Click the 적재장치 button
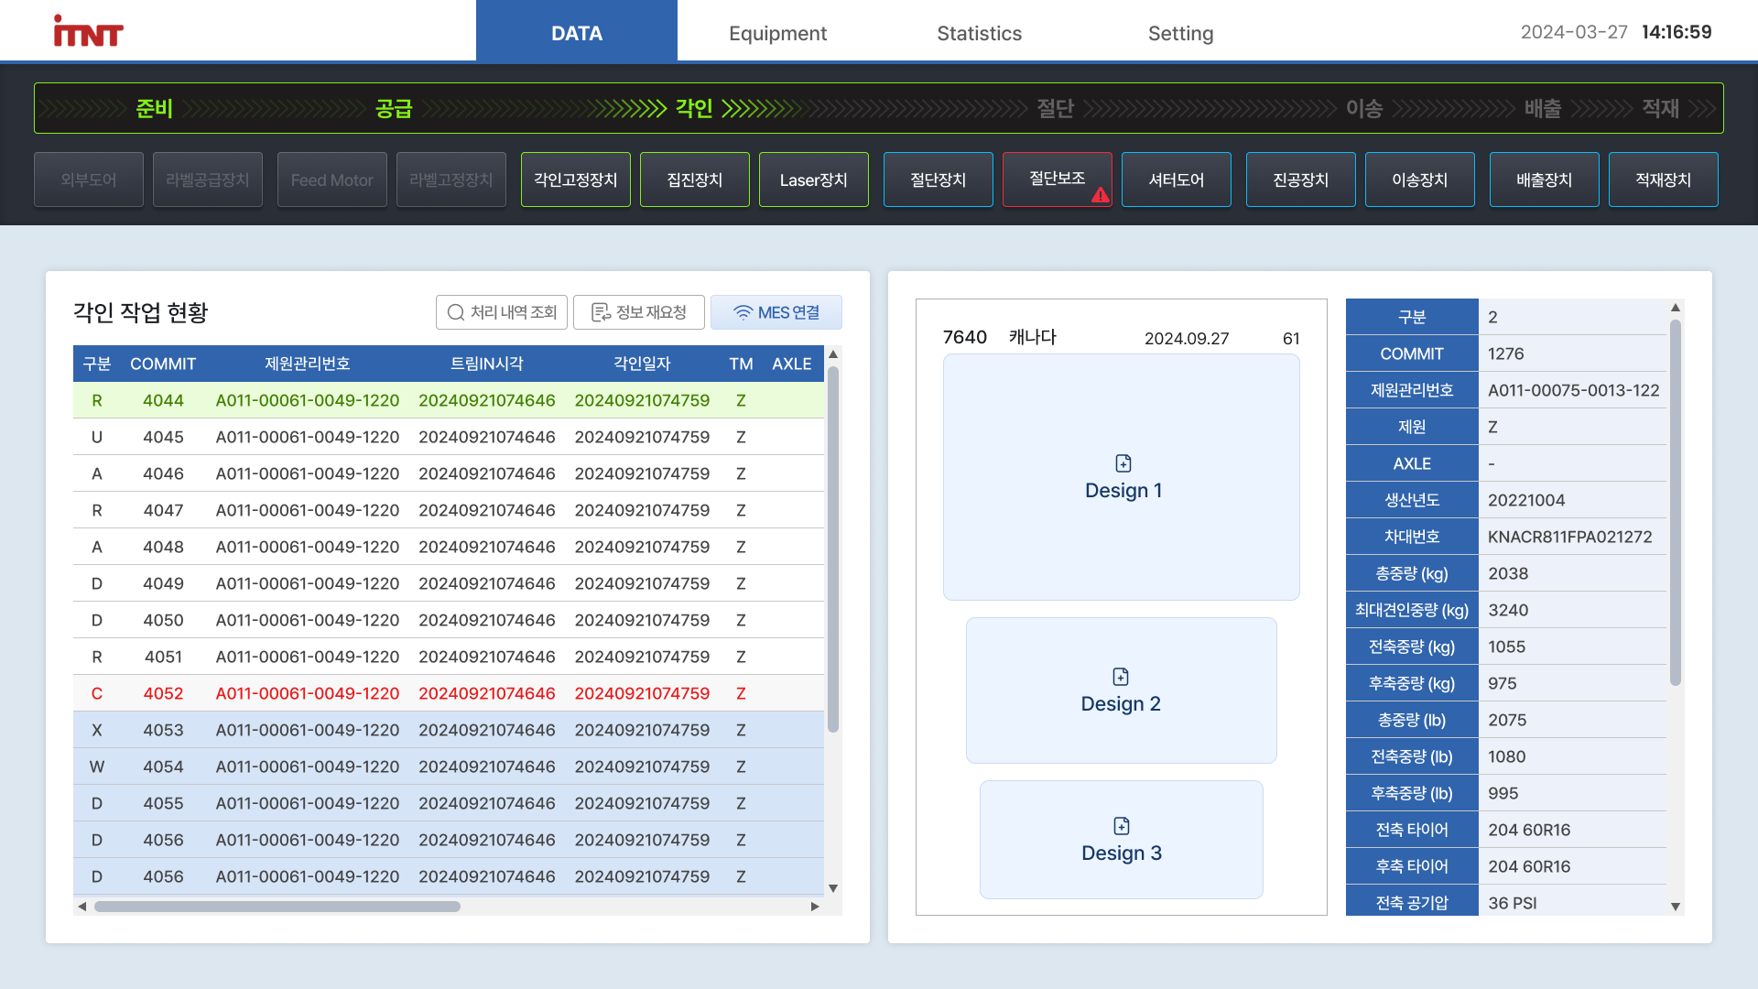This screenshot has height=989, width=1758. 1663,180
